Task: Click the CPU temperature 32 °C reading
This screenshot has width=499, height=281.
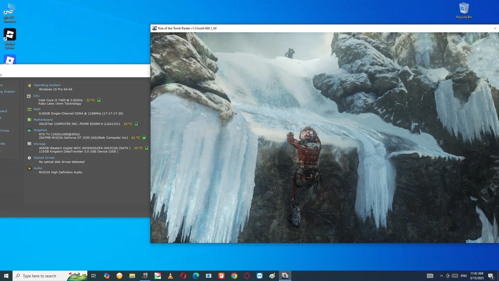Action: pyautogui.click(x=90, y=100)
